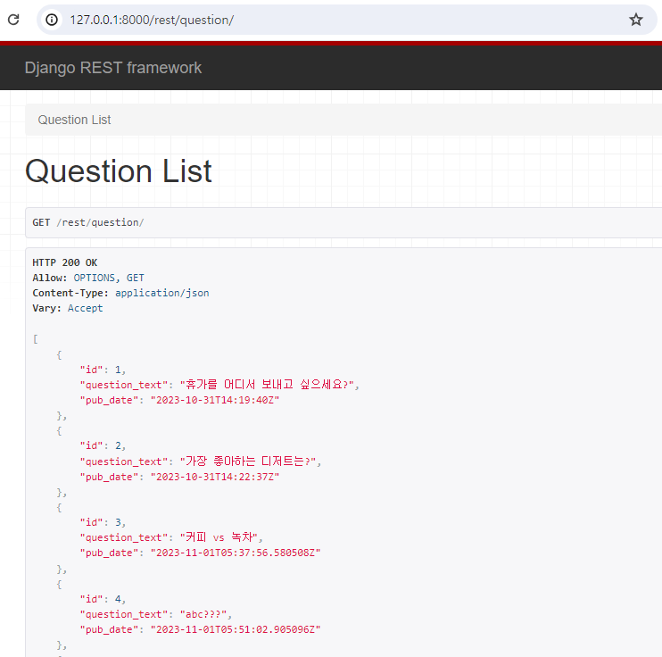The image size is (662, 657).
Task: Select pub_date "2023-10-31T14:19:40Z"
Action: tap(215, 400)
